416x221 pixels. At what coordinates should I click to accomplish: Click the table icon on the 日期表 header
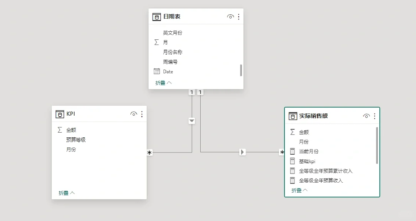click(x=156, y=16)
